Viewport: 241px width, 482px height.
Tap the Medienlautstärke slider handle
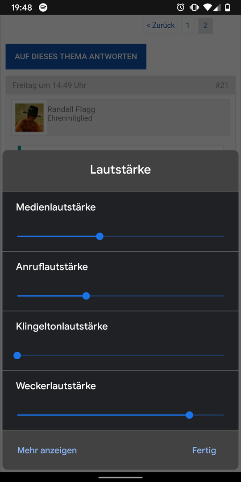point(100,237)
